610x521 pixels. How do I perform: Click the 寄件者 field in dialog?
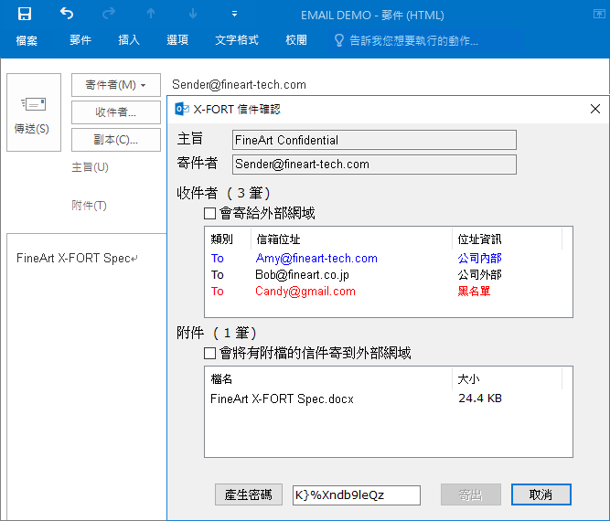pyautogui.click(x=374, y=165)
